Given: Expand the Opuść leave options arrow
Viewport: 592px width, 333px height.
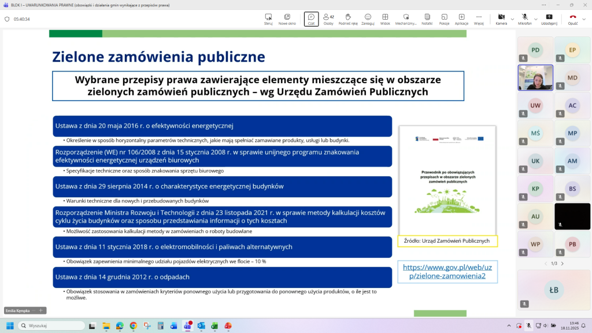Looking at the screenshot, I should 584,19.
